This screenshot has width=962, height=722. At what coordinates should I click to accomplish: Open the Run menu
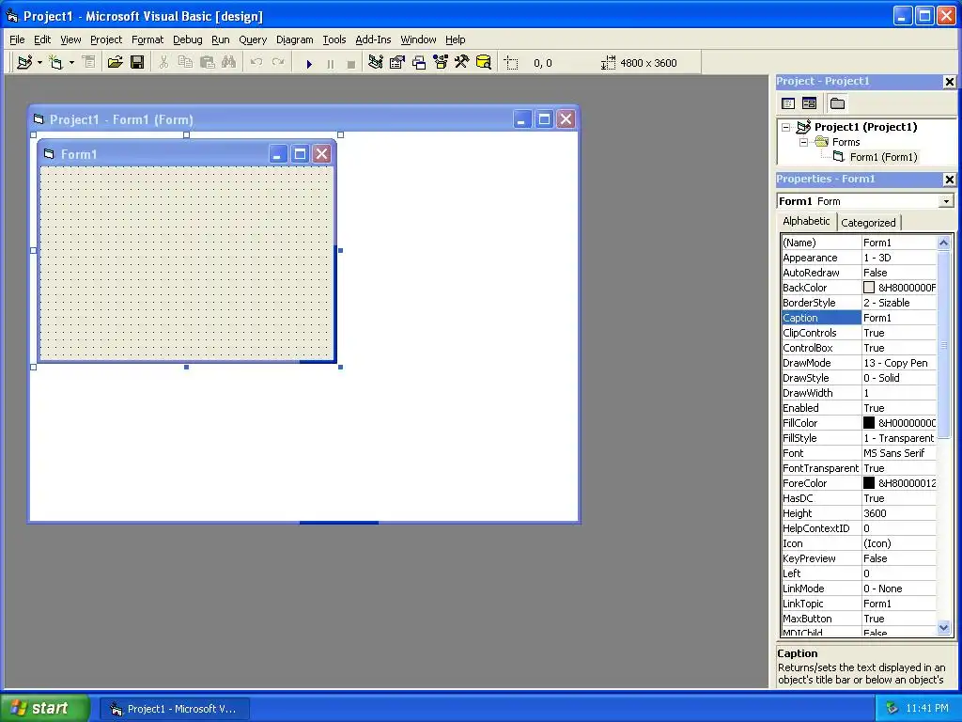(x=220, y=39)
